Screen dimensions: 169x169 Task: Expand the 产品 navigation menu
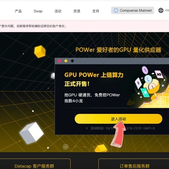[x=18, y=11]
